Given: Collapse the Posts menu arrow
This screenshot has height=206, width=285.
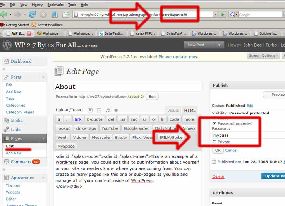Looking at the screenshot, I should point(43,77).
